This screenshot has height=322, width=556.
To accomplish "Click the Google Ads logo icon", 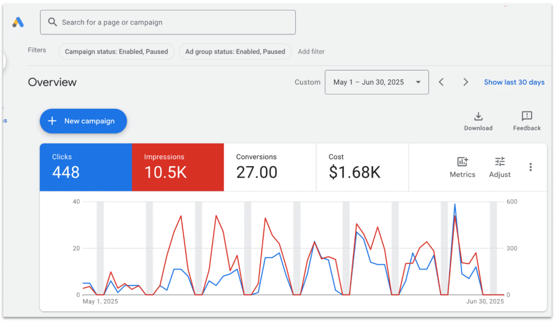I will click(x=18, y=22).
